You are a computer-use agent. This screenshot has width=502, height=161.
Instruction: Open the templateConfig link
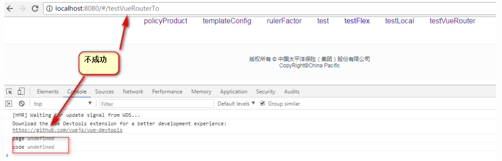227,21
